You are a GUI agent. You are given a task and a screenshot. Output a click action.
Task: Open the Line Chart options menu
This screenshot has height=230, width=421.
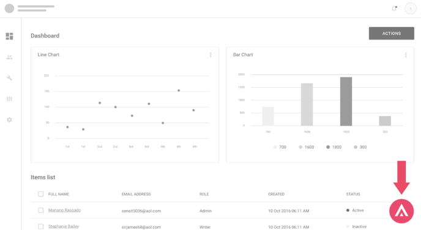click(210, 55)
